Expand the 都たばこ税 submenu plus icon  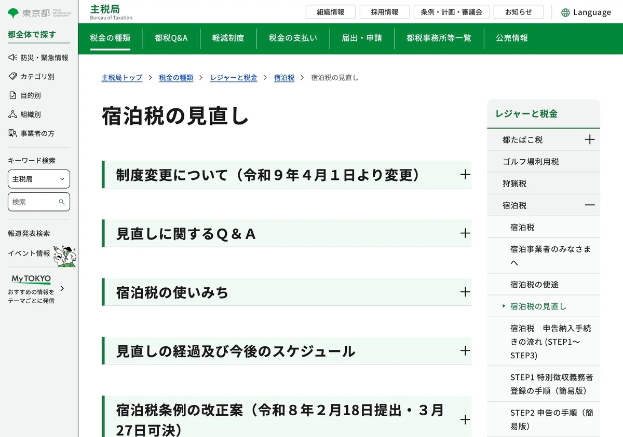590,139
